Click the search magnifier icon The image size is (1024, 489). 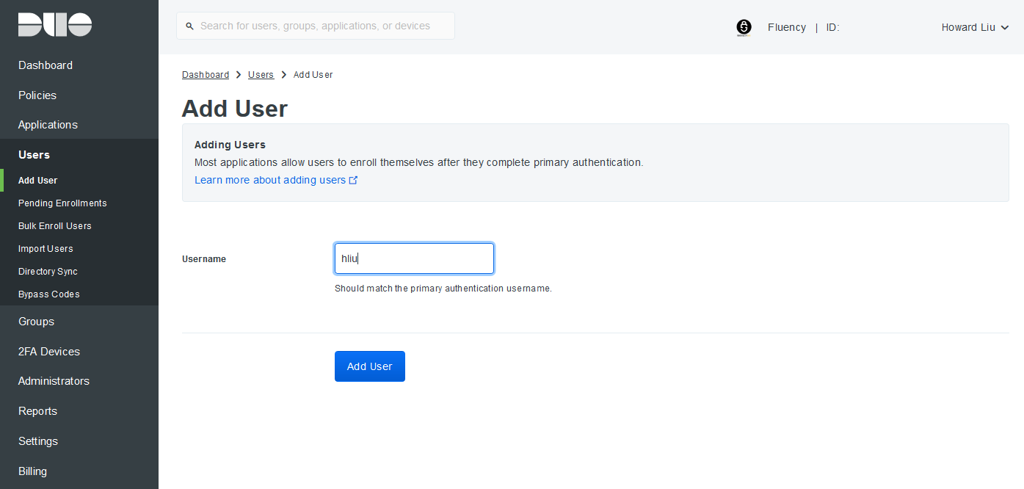pos(191,26)
